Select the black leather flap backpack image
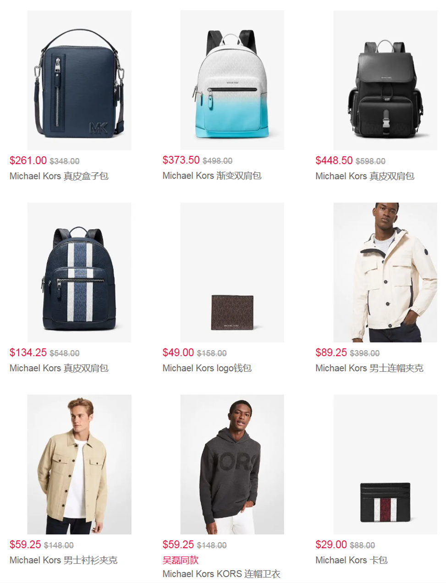The image size is (446, 583). coord(385,80)
